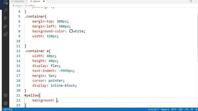Click the 'height' property on line 14

click(38, 61)
